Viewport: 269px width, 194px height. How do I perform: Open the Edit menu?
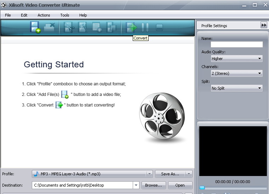click(24, 15)
